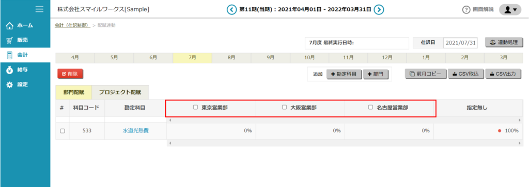Switch to the 部門配賦 tab
The image size is (529, 187).
73,92
